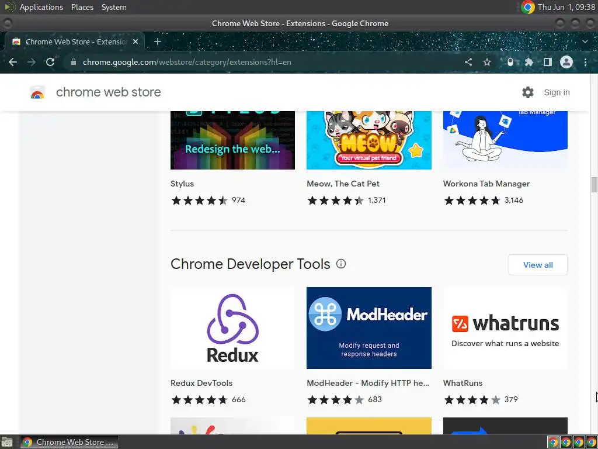Click the Workona Tab Manager title
The height and width of the screenshot is (449, 598).
point(486,184)
